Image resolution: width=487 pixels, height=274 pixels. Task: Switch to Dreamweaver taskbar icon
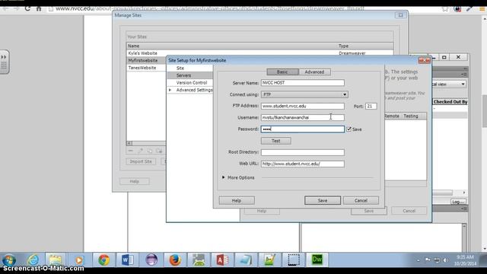coord(317,260)
